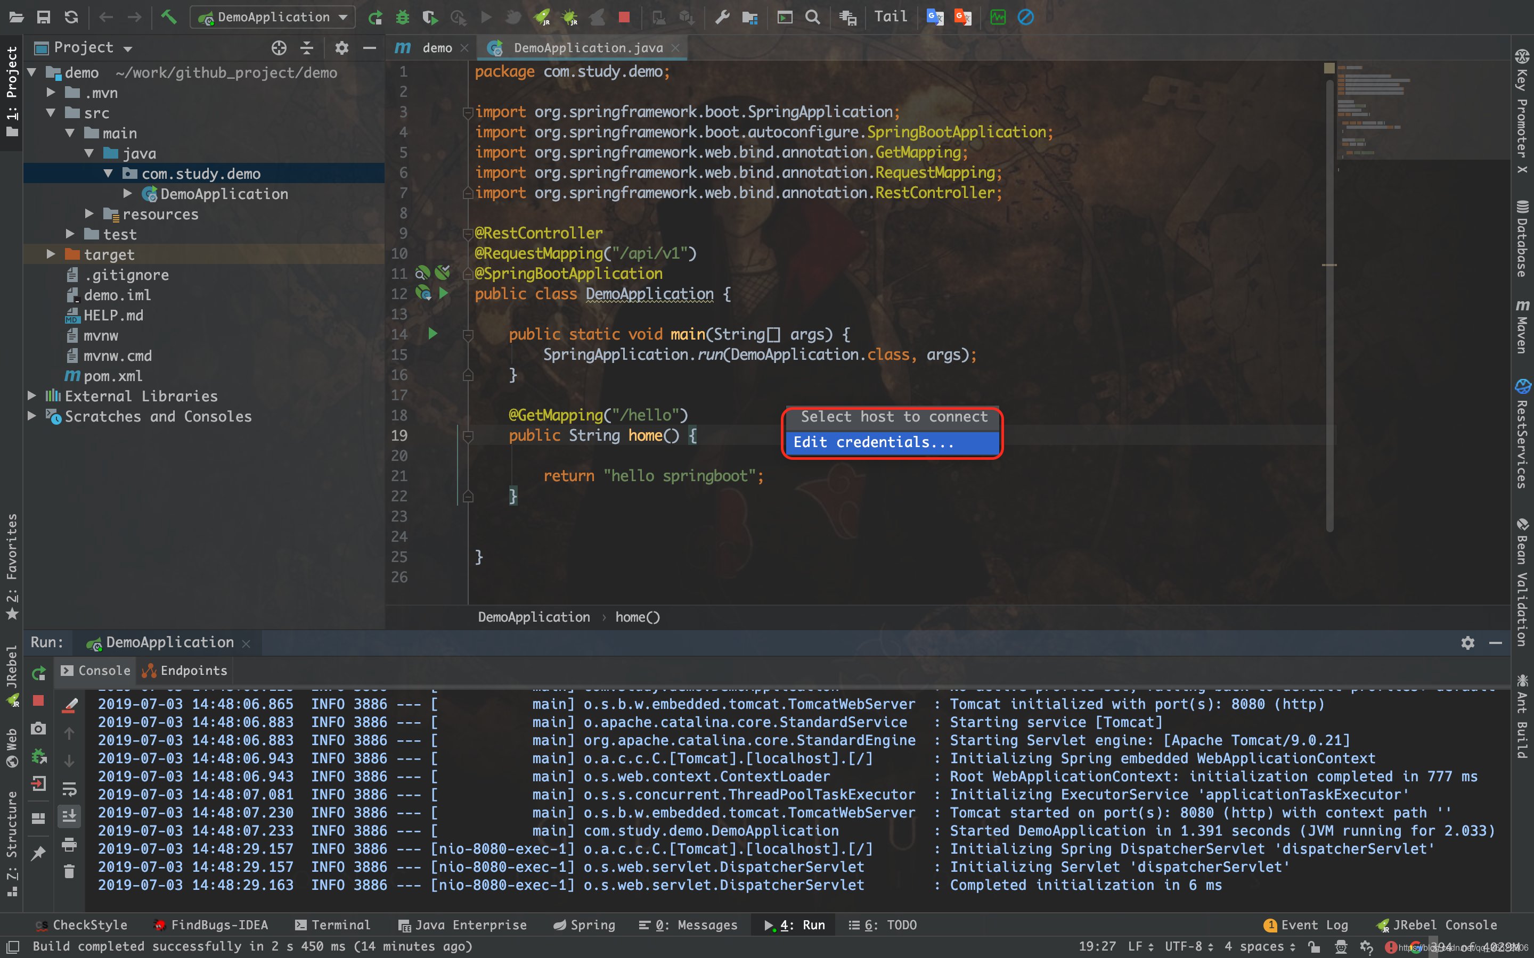
Task: Toggle Scroll to End in console
Action: tap(69, 815)
